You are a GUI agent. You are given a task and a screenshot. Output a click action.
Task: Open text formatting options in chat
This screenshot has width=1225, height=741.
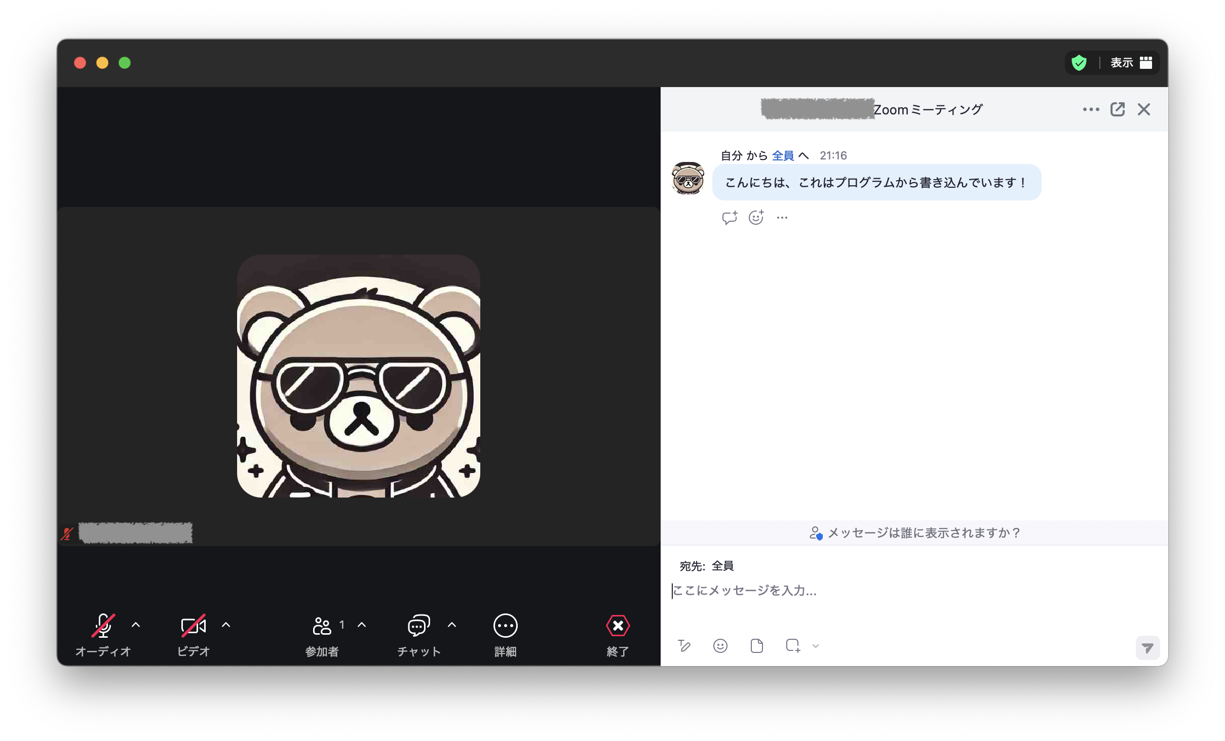point(684,646)
